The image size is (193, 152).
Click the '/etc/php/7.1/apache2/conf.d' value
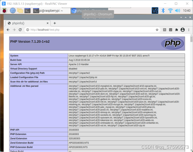tap(83, 81)
